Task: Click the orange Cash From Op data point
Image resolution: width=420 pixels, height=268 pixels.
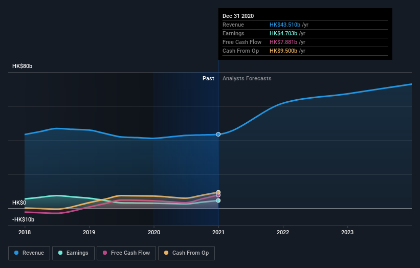Action: tap(218, 192)
